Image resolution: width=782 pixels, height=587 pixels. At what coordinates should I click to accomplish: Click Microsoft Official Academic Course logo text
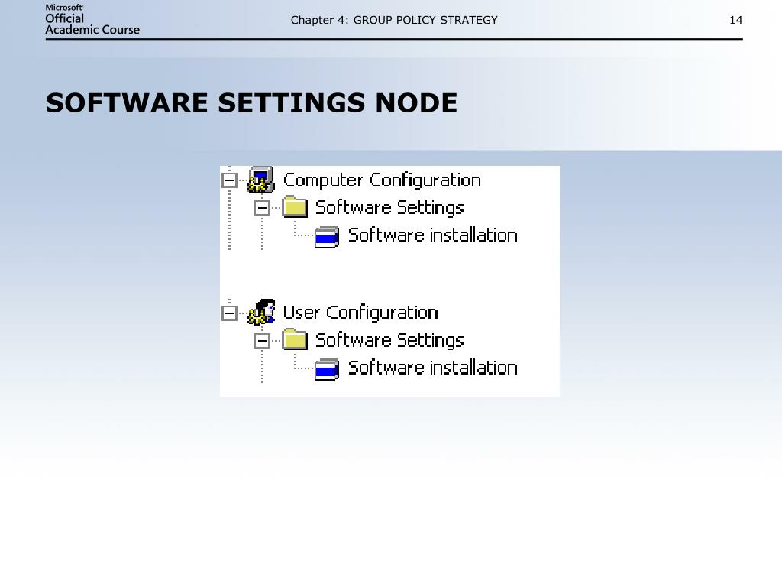tap(92, 20)
